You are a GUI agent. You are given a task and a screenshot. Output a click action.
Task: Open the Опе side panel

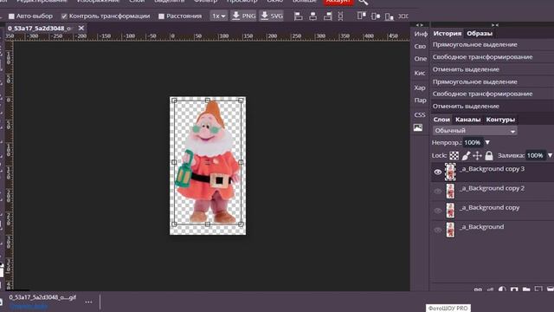click(x=421, y=58)
